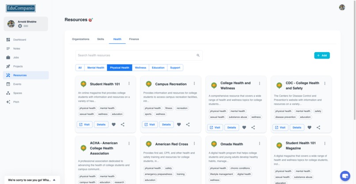This screenshot has height=184, width=356.
Task: Share College Health and Wellness card
Action: [x=253, y=128]
